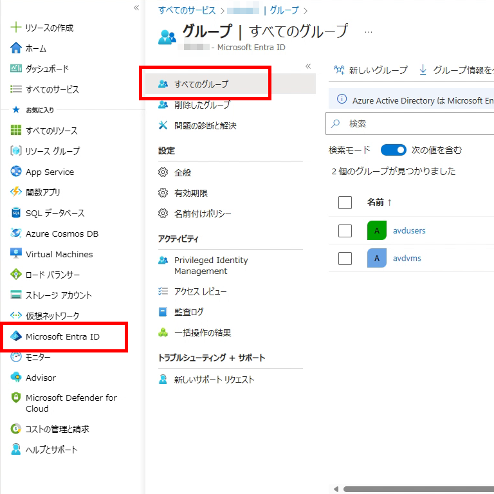This screenshot has height=494, width=494.
Task: Open the more options ellipsis beside title
Action: (369, 32)
